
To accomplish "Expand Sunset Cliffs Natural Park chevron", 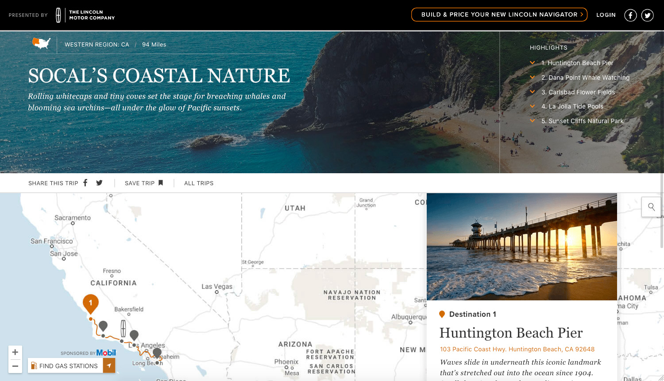I will click(x=533, y=121).
